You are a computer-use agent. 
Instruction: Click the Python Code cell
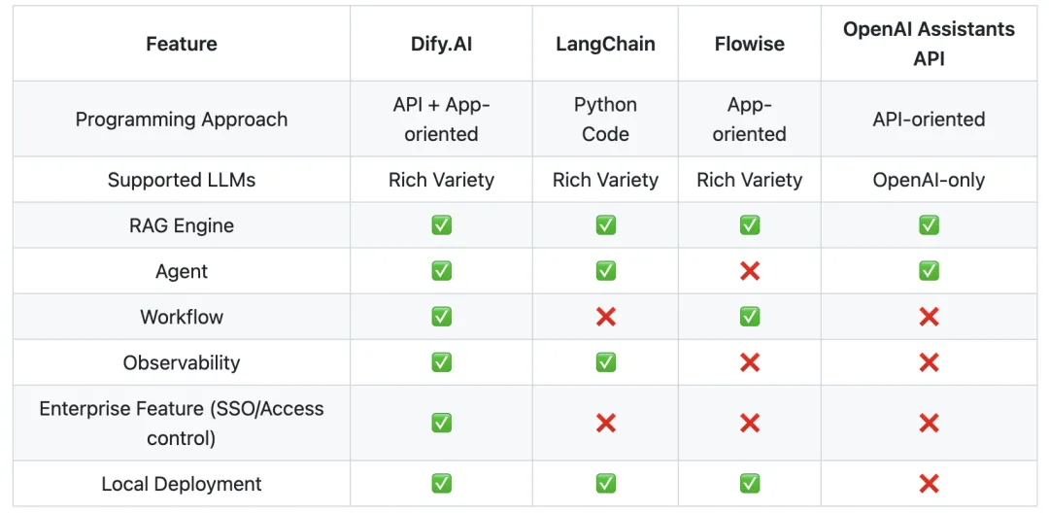[605, 120]
